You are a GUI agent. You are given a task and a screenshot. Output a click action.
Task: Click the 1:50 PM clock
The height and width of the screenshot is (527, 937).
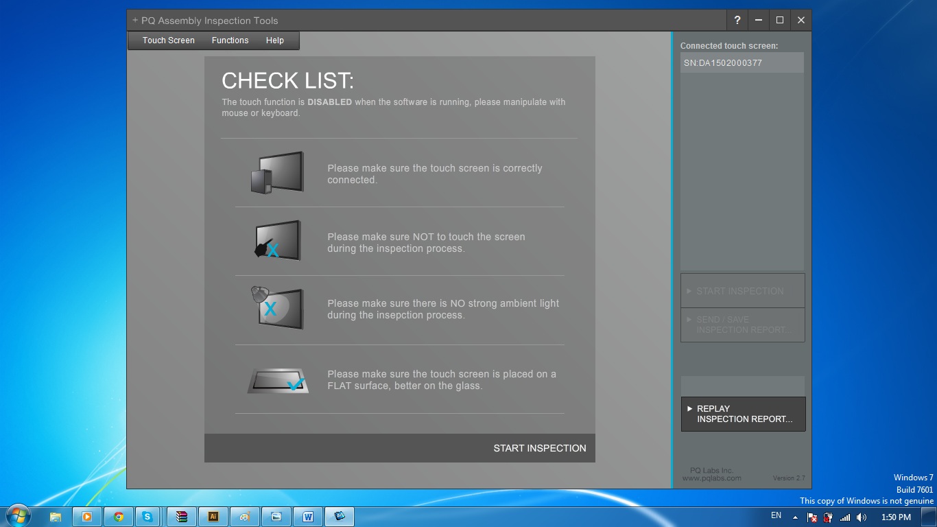896,517
